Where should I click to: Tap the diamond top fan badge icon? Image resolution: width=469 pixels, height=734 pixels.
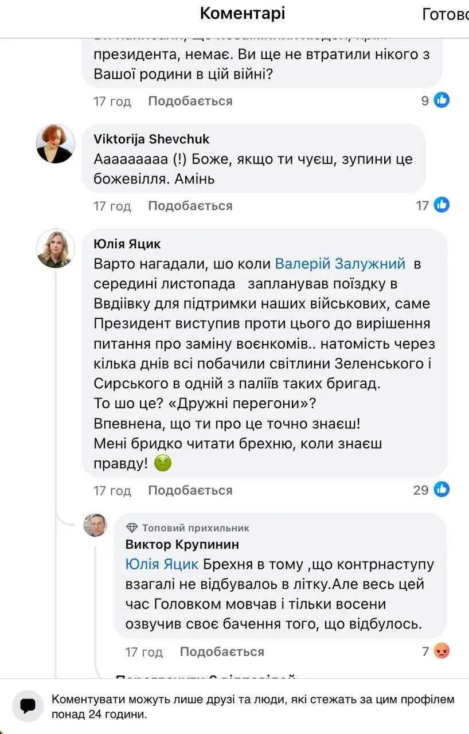point(132,528)
